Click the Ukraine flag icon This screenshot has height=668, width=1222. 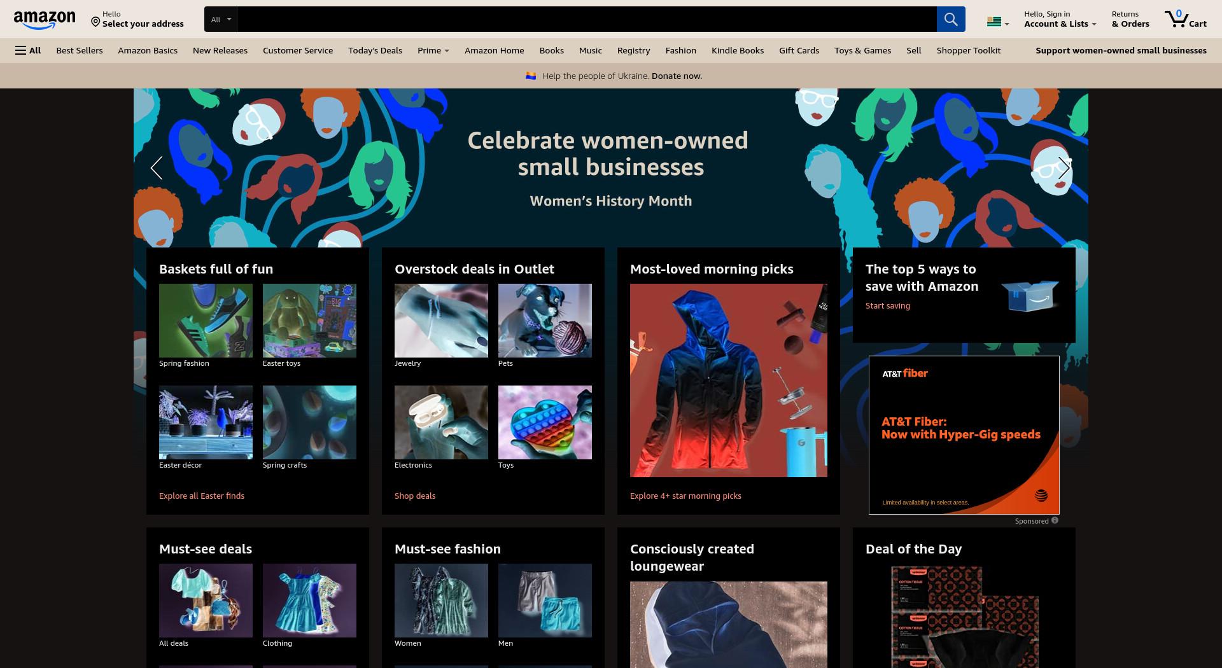[531, 76]
